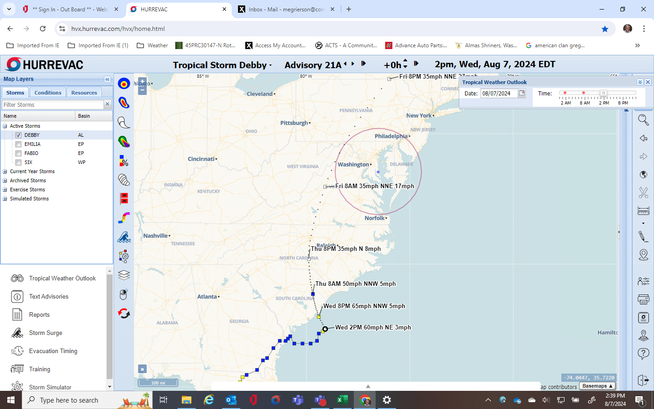Zoom out on the map

tap(142, 90)
